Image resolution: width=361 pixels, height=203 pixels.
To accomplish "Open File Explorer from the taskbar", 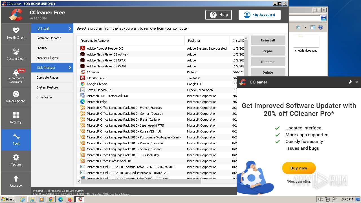I will pyautogui.click(x=32, y=199).
